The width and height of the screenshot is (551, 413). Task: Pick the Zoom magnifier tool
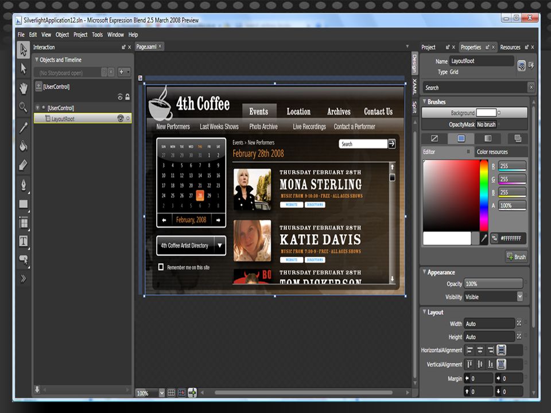24,107
